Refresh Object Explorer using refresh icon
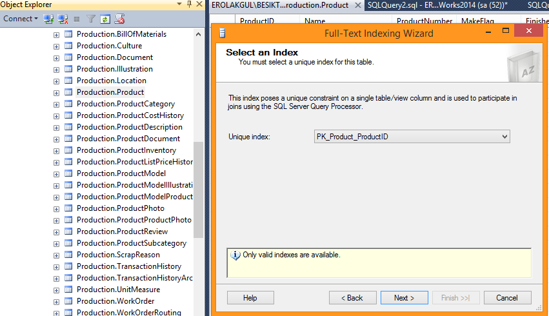The height and width of the screenshot is (316, 549). (x=105, y=19)
